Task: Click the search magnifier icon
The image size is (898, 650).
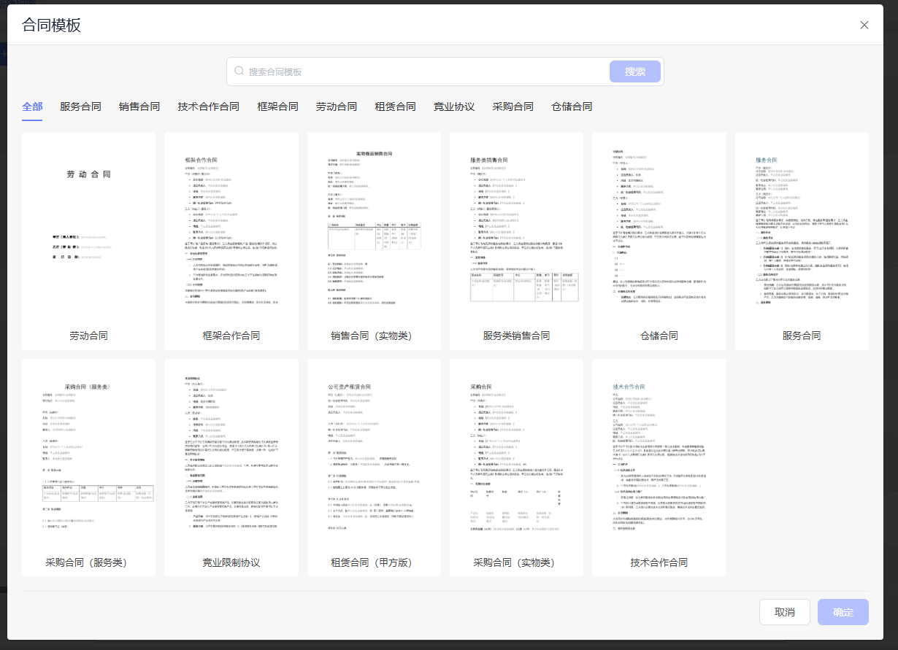Action: [x=239, y=71]
